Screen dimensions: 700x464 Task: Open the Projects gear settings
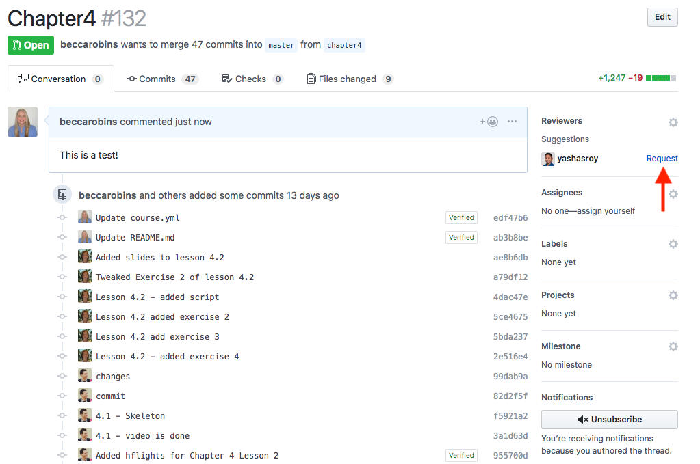673,295
